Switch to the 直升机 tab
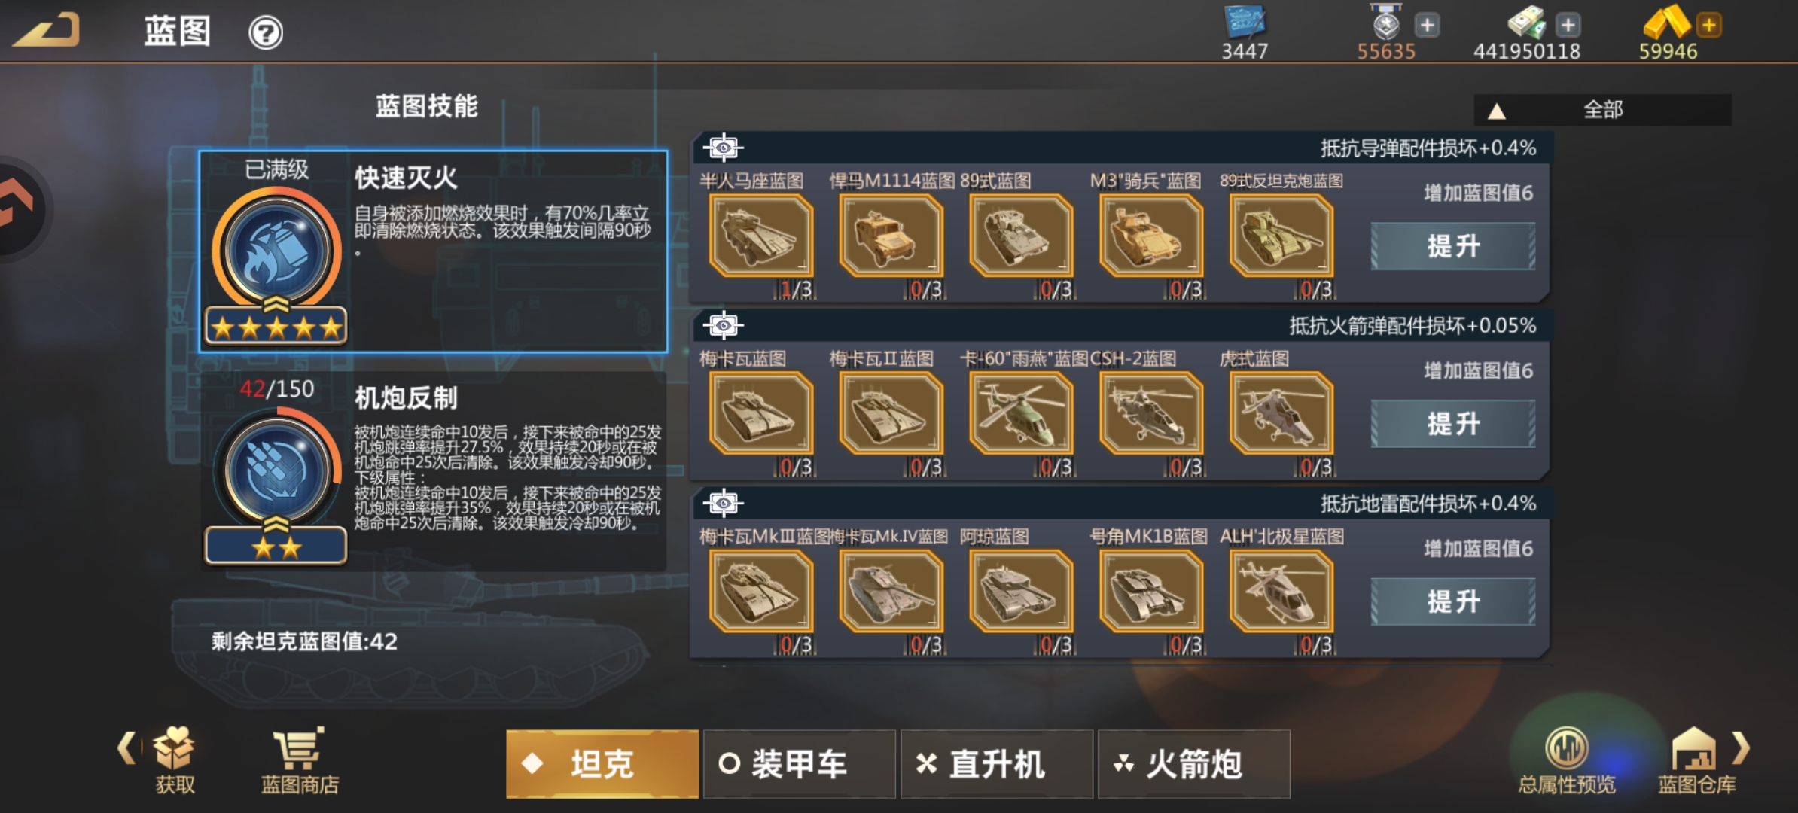The height and width of the screenshot is (813, 1798). [996, 764]
